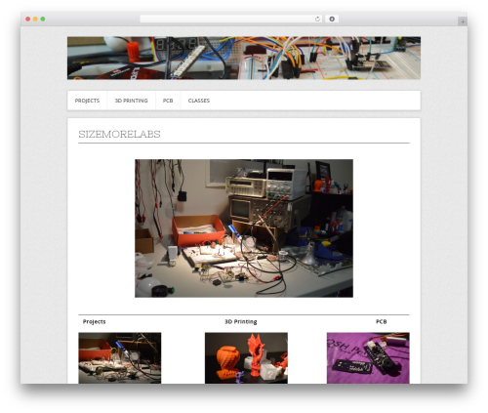Open the orange 3D printed models thumbnail

pos(246,357)
